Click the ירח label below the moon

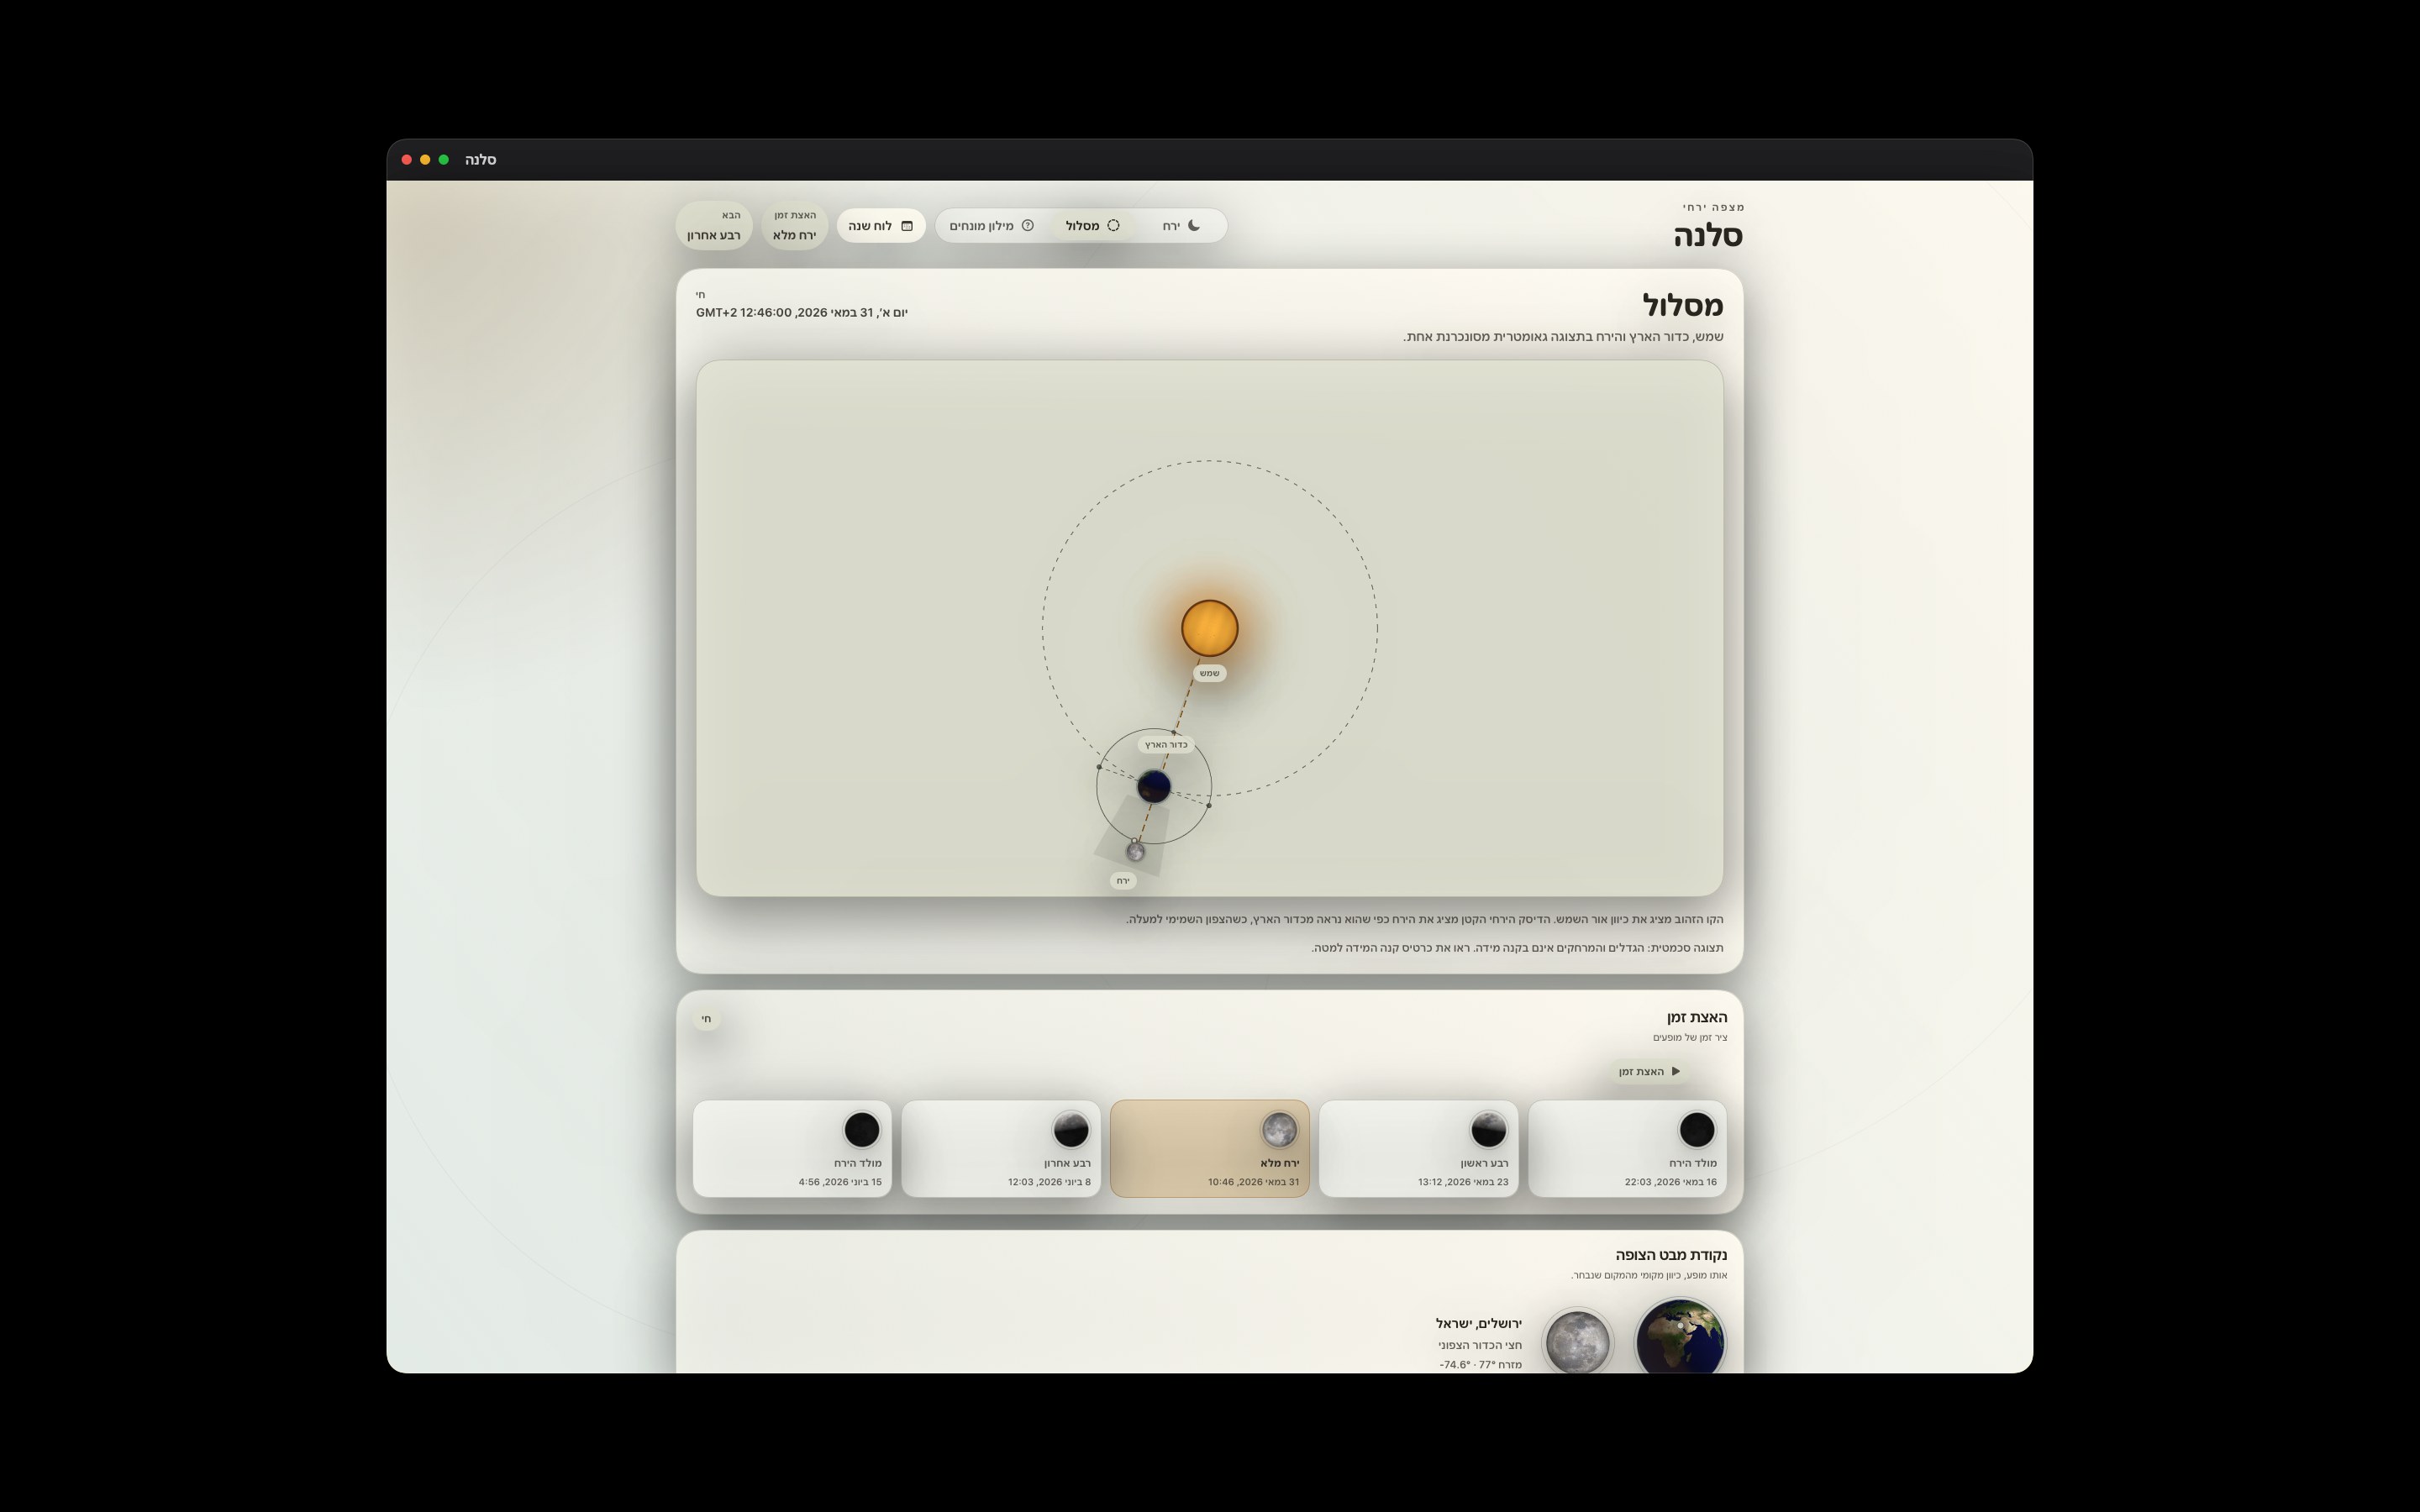point(1123,881)
